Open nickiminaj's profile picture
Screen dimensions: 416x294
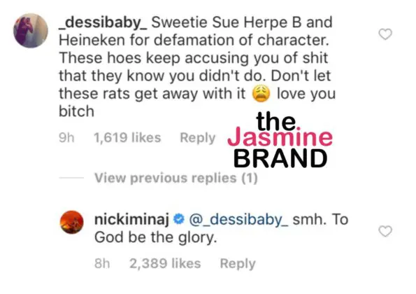point(72,222)
